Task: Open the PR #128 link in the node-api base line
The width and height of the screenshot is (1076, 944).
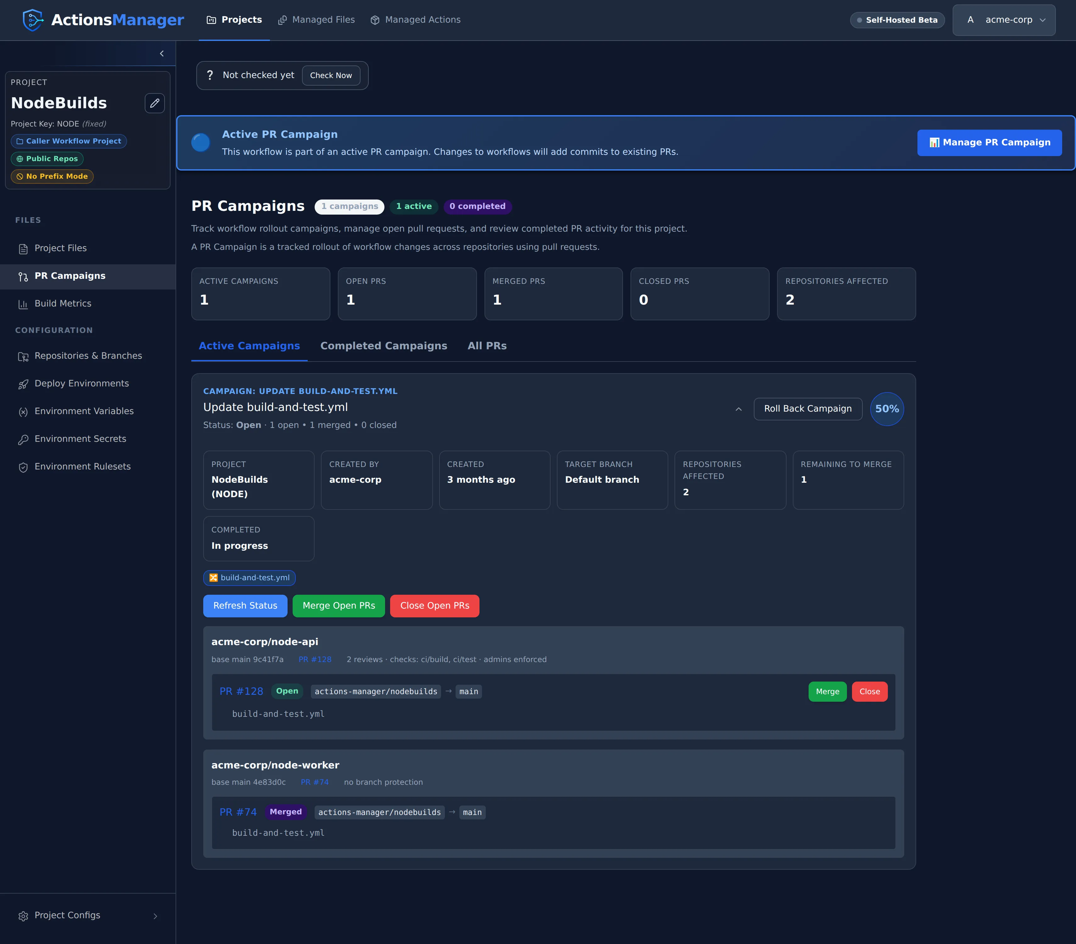Action: 315,660
